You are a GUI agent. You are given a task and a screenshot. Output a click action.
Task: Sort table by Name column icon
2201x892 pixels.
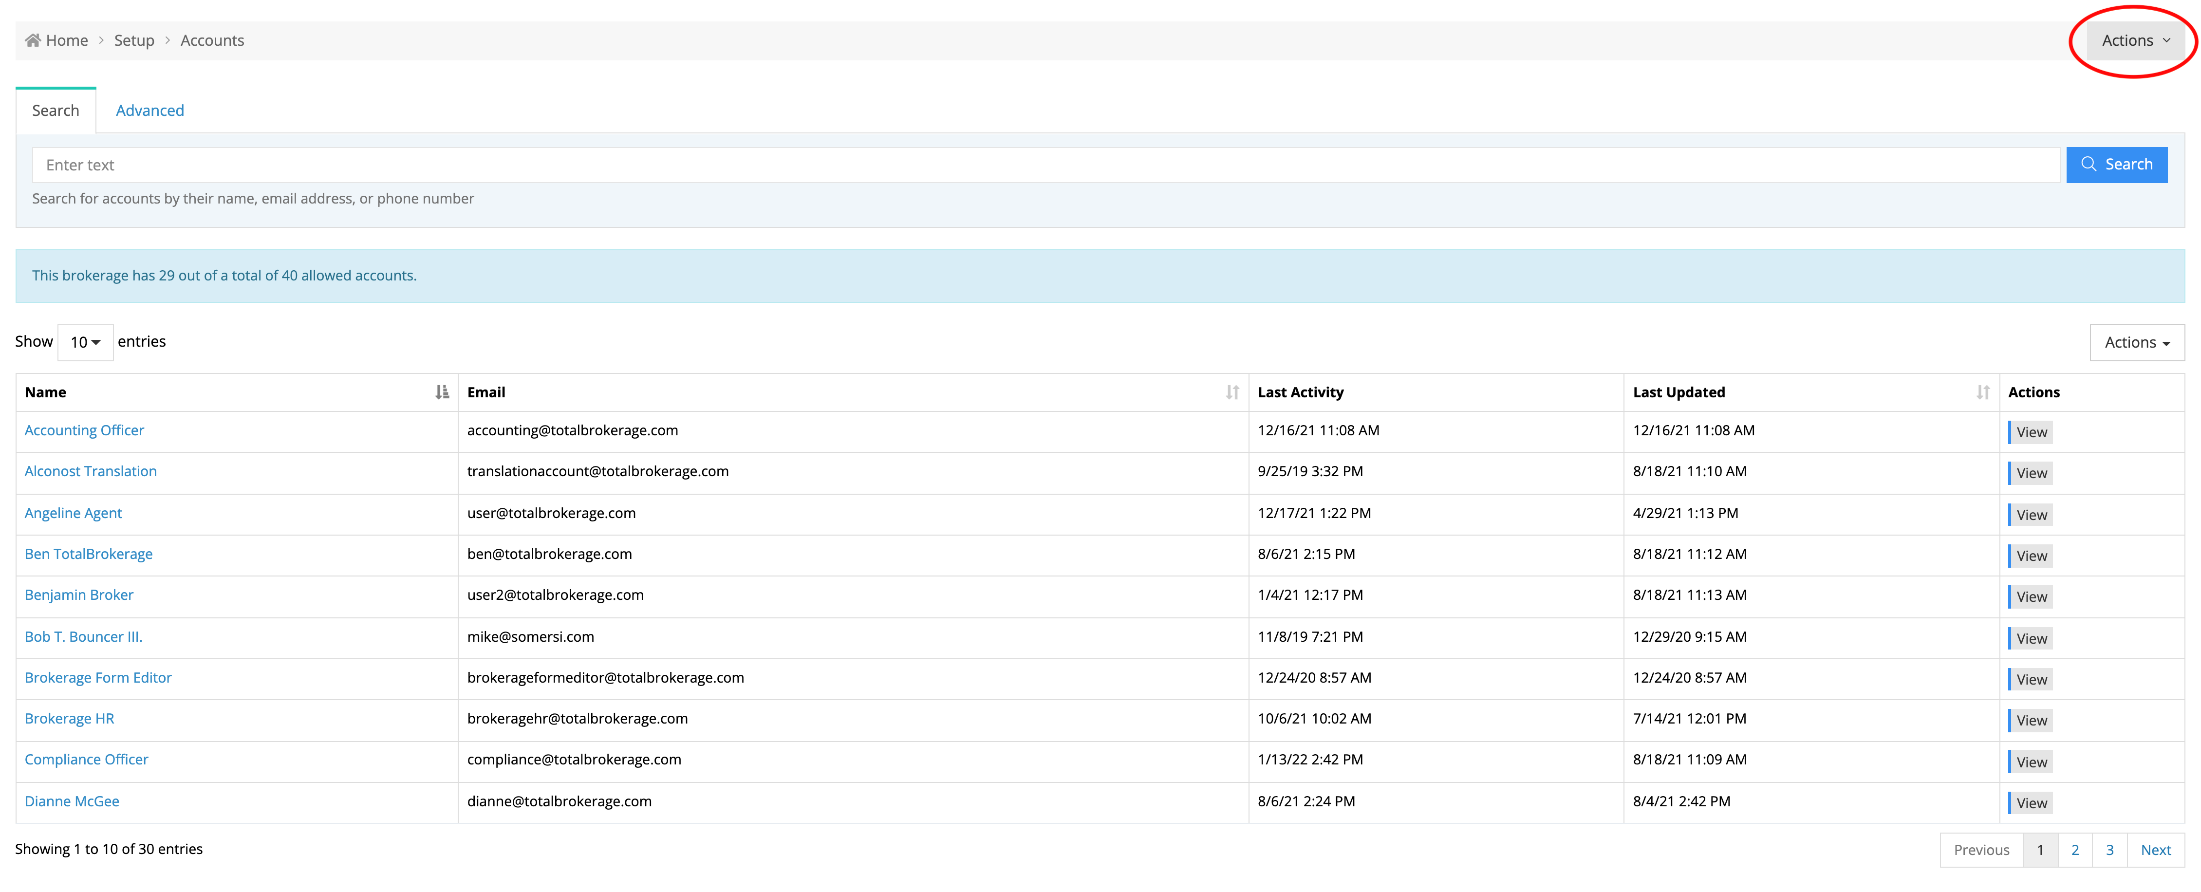(442, 392)
